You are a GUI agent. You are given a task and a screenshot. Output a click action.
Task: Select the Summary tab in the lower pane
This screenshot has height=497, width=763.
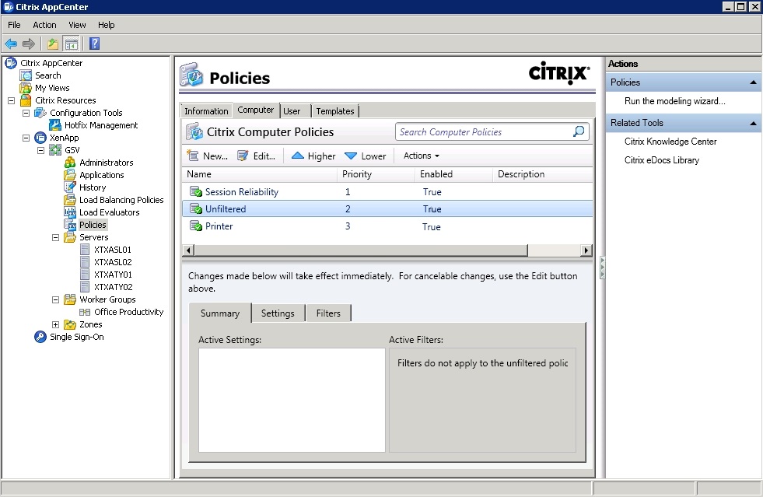click(220, 313)
